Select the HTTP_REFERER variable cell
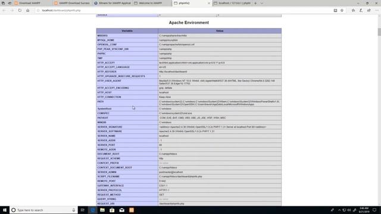This screenshot has width=381, height=214. click(127, 72)
